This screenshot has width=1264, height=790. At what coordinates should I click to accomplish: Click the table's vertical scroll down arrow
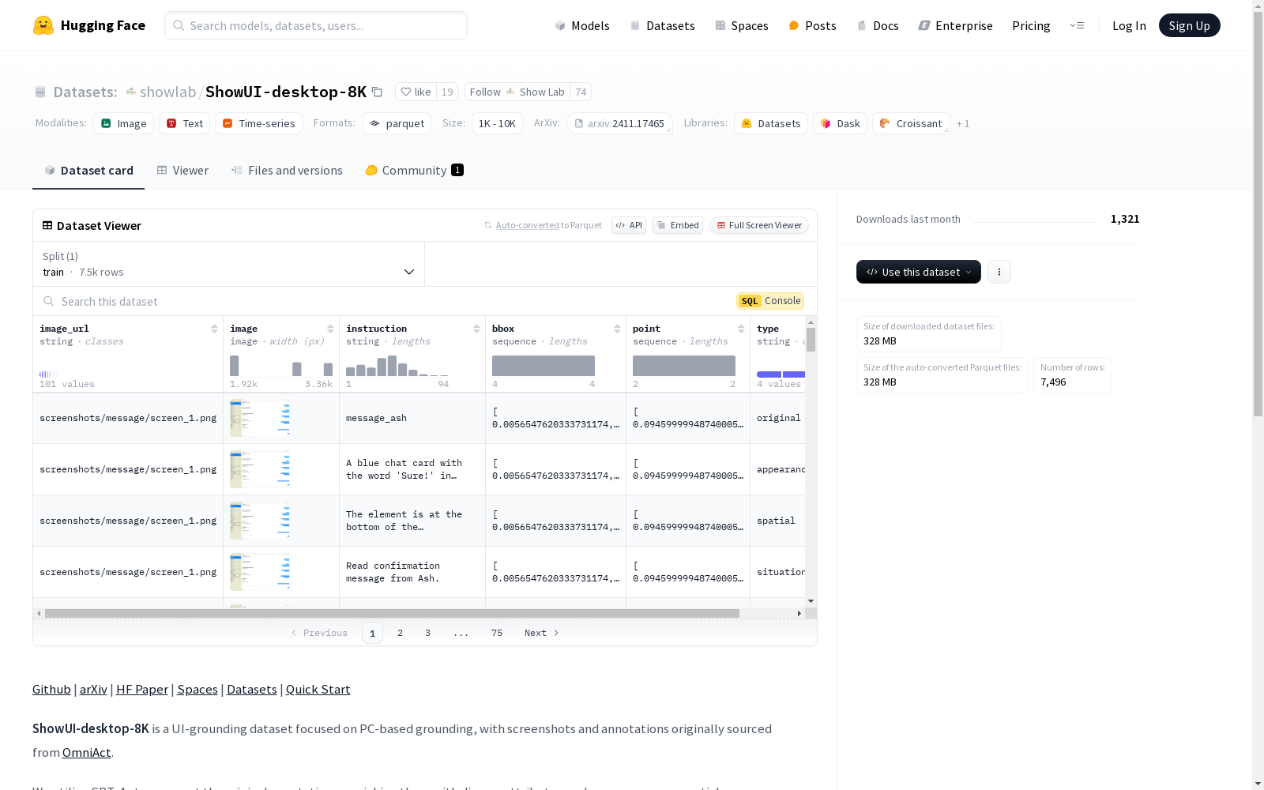click(811, 602)
